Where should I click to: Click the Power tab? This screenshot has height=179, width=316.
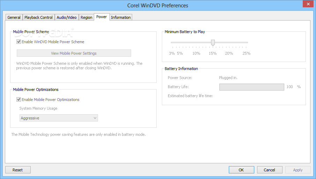[x=101, y=17]
